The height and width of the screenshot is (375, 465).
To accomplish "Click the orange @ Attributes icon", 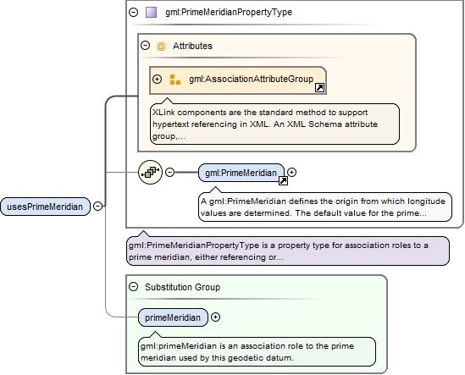I will tap(161, 47).
